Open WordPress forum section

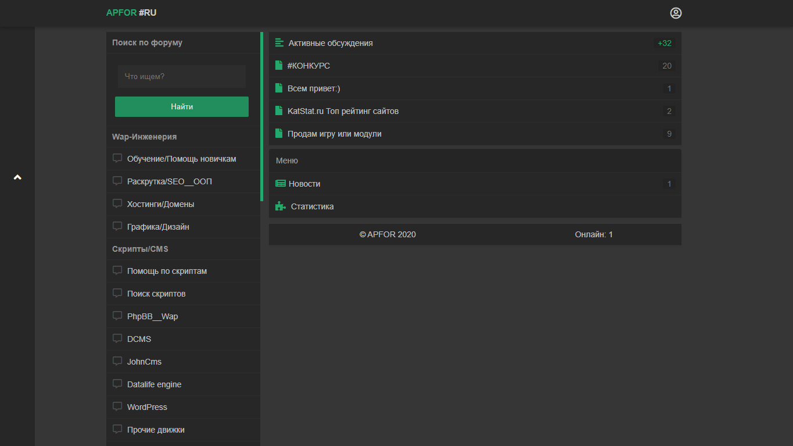pyautogui.click(x=183, y=407)
